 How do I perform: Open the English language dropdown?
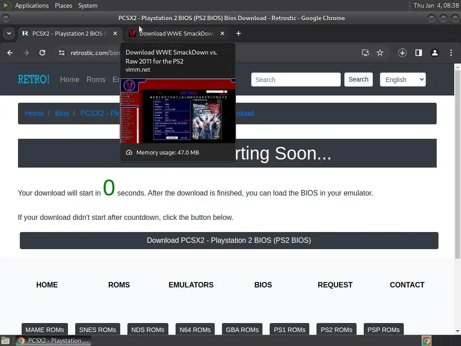point(402,79)
